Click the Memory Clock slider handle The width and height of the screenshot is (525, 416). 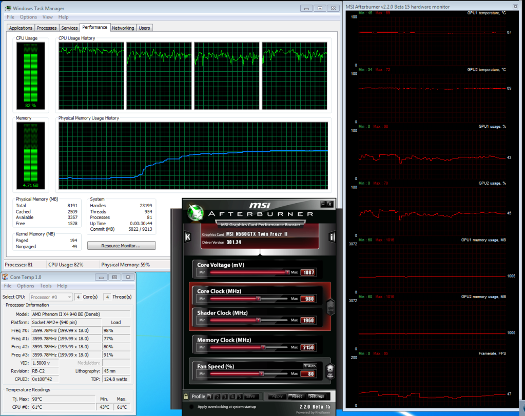click(263, 347)
